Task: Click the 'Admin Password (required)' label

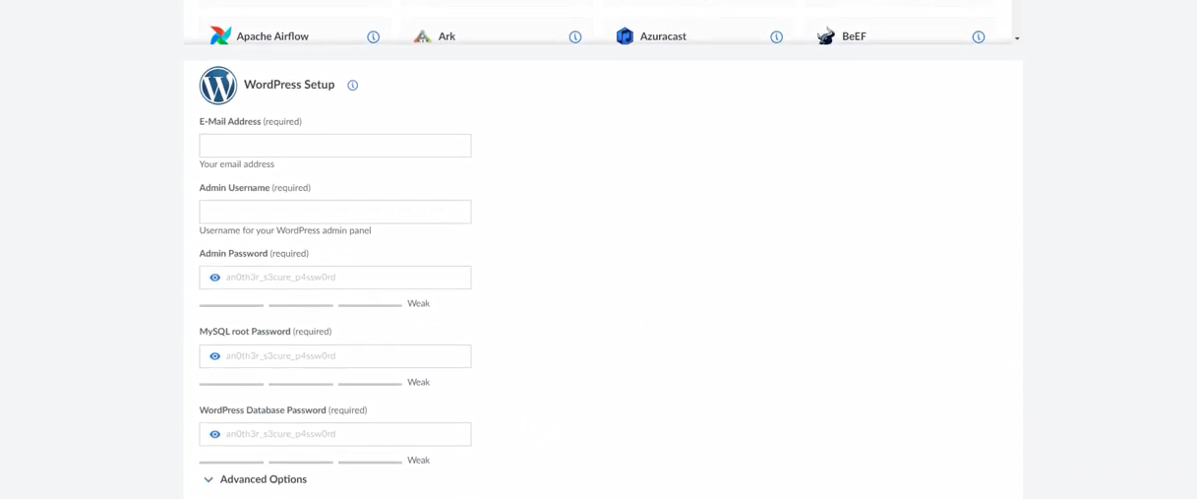Action: click(x=254, y=254)
